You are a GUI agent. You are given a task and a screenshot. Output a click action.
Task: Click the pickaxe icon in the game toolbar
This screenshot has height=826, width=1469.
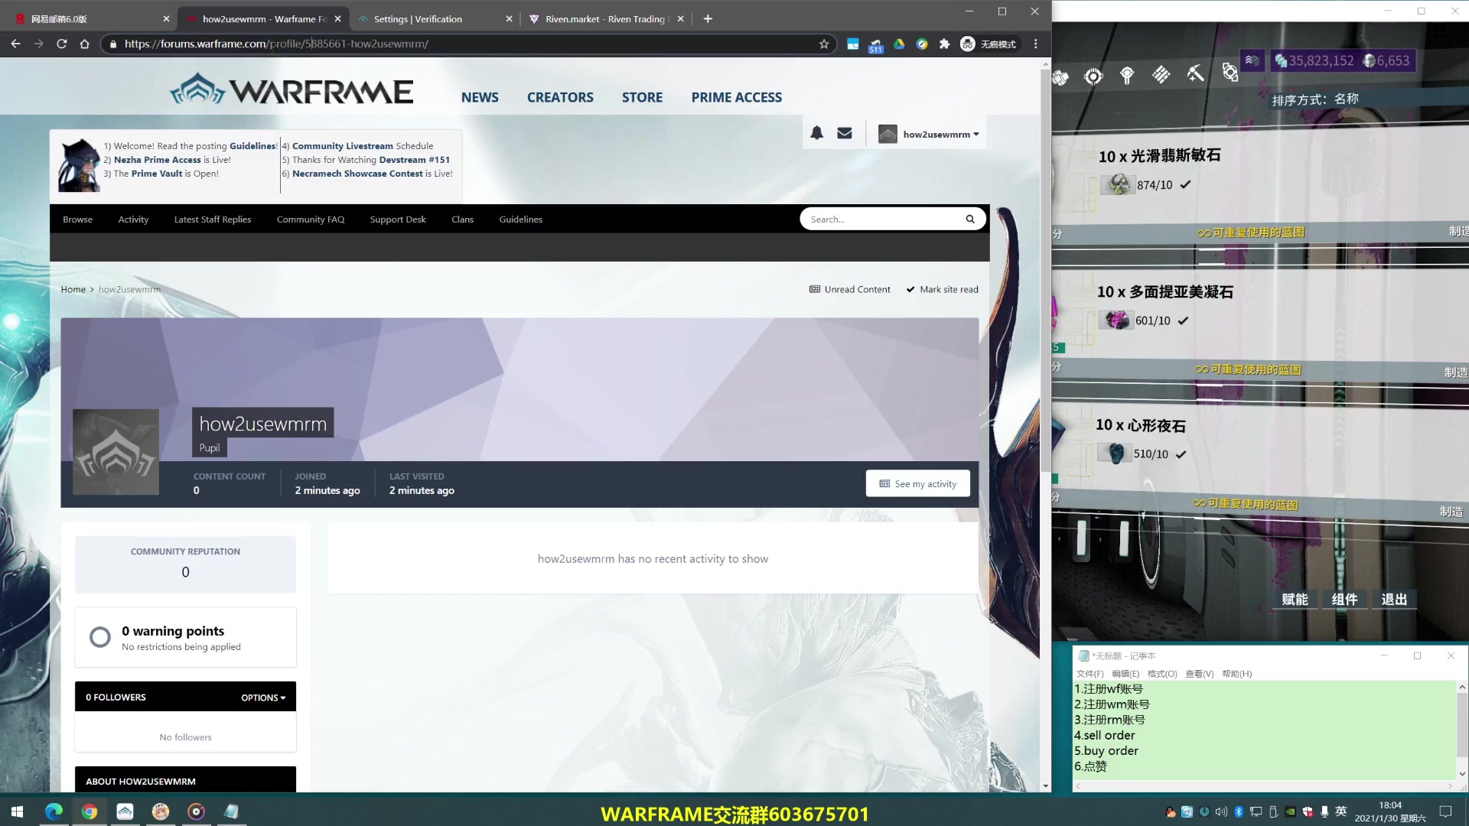click(x=1195, y=73)
